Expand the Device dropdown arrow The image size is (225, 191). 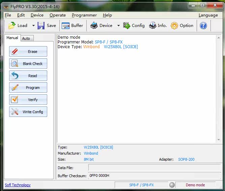pos(118,26)
